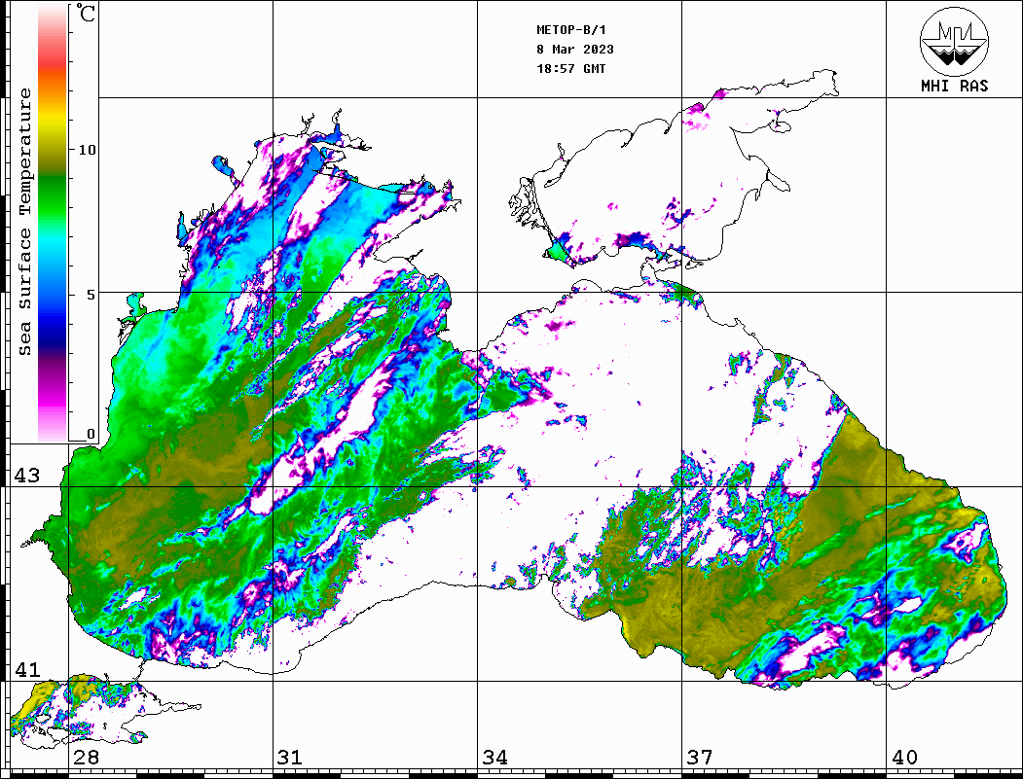Click the longitude label "34"

(x=494, y=757)
